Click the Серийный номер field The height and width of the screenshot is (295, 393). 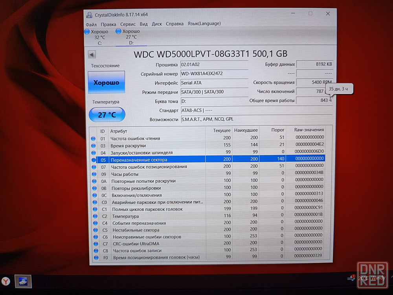[214, 74]
